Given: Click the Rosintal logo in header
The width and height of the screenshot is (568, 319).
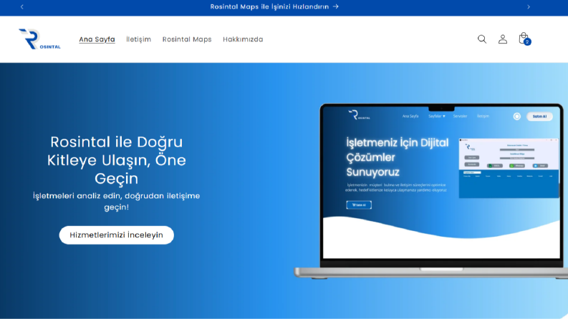Looking at the screenshot, I should point(40,39).
